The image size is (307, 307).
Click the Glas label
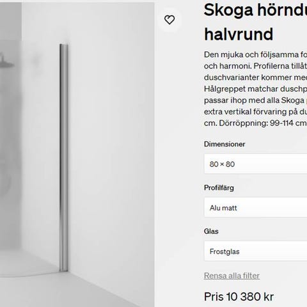coord(211,232)
